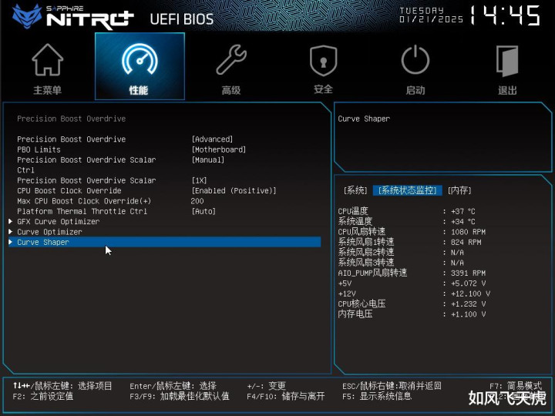Change Precision Boost Overdrive [Advanced] value

click(212, 139)
